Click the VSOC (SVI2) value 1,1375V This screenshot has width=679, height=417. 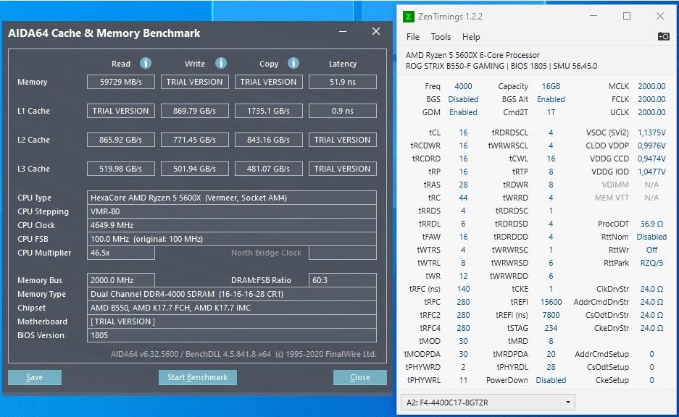click(651, 132)
